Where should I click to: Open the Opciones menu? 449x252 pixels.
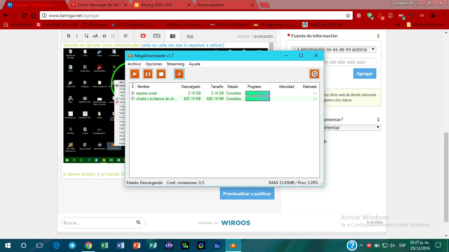(154, 64)
